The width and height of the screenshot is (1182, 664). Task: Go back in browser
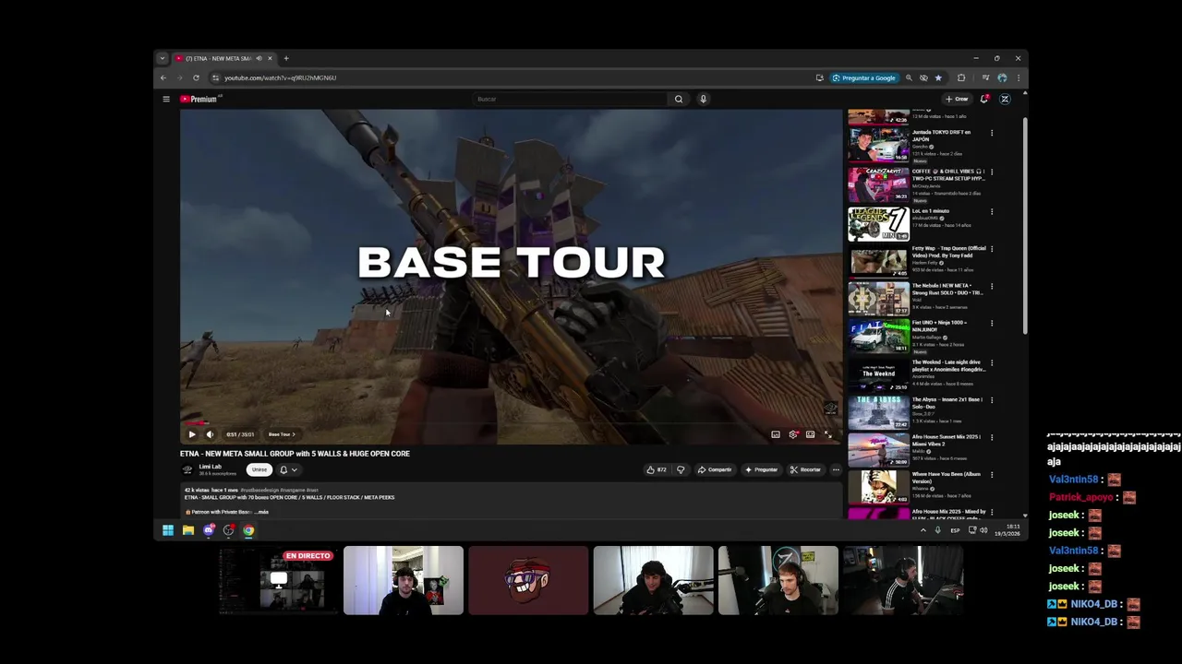point(163,77)
